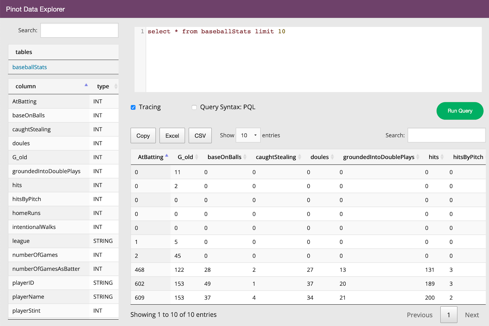Select the baseballStats table

(x=29, y=67)
